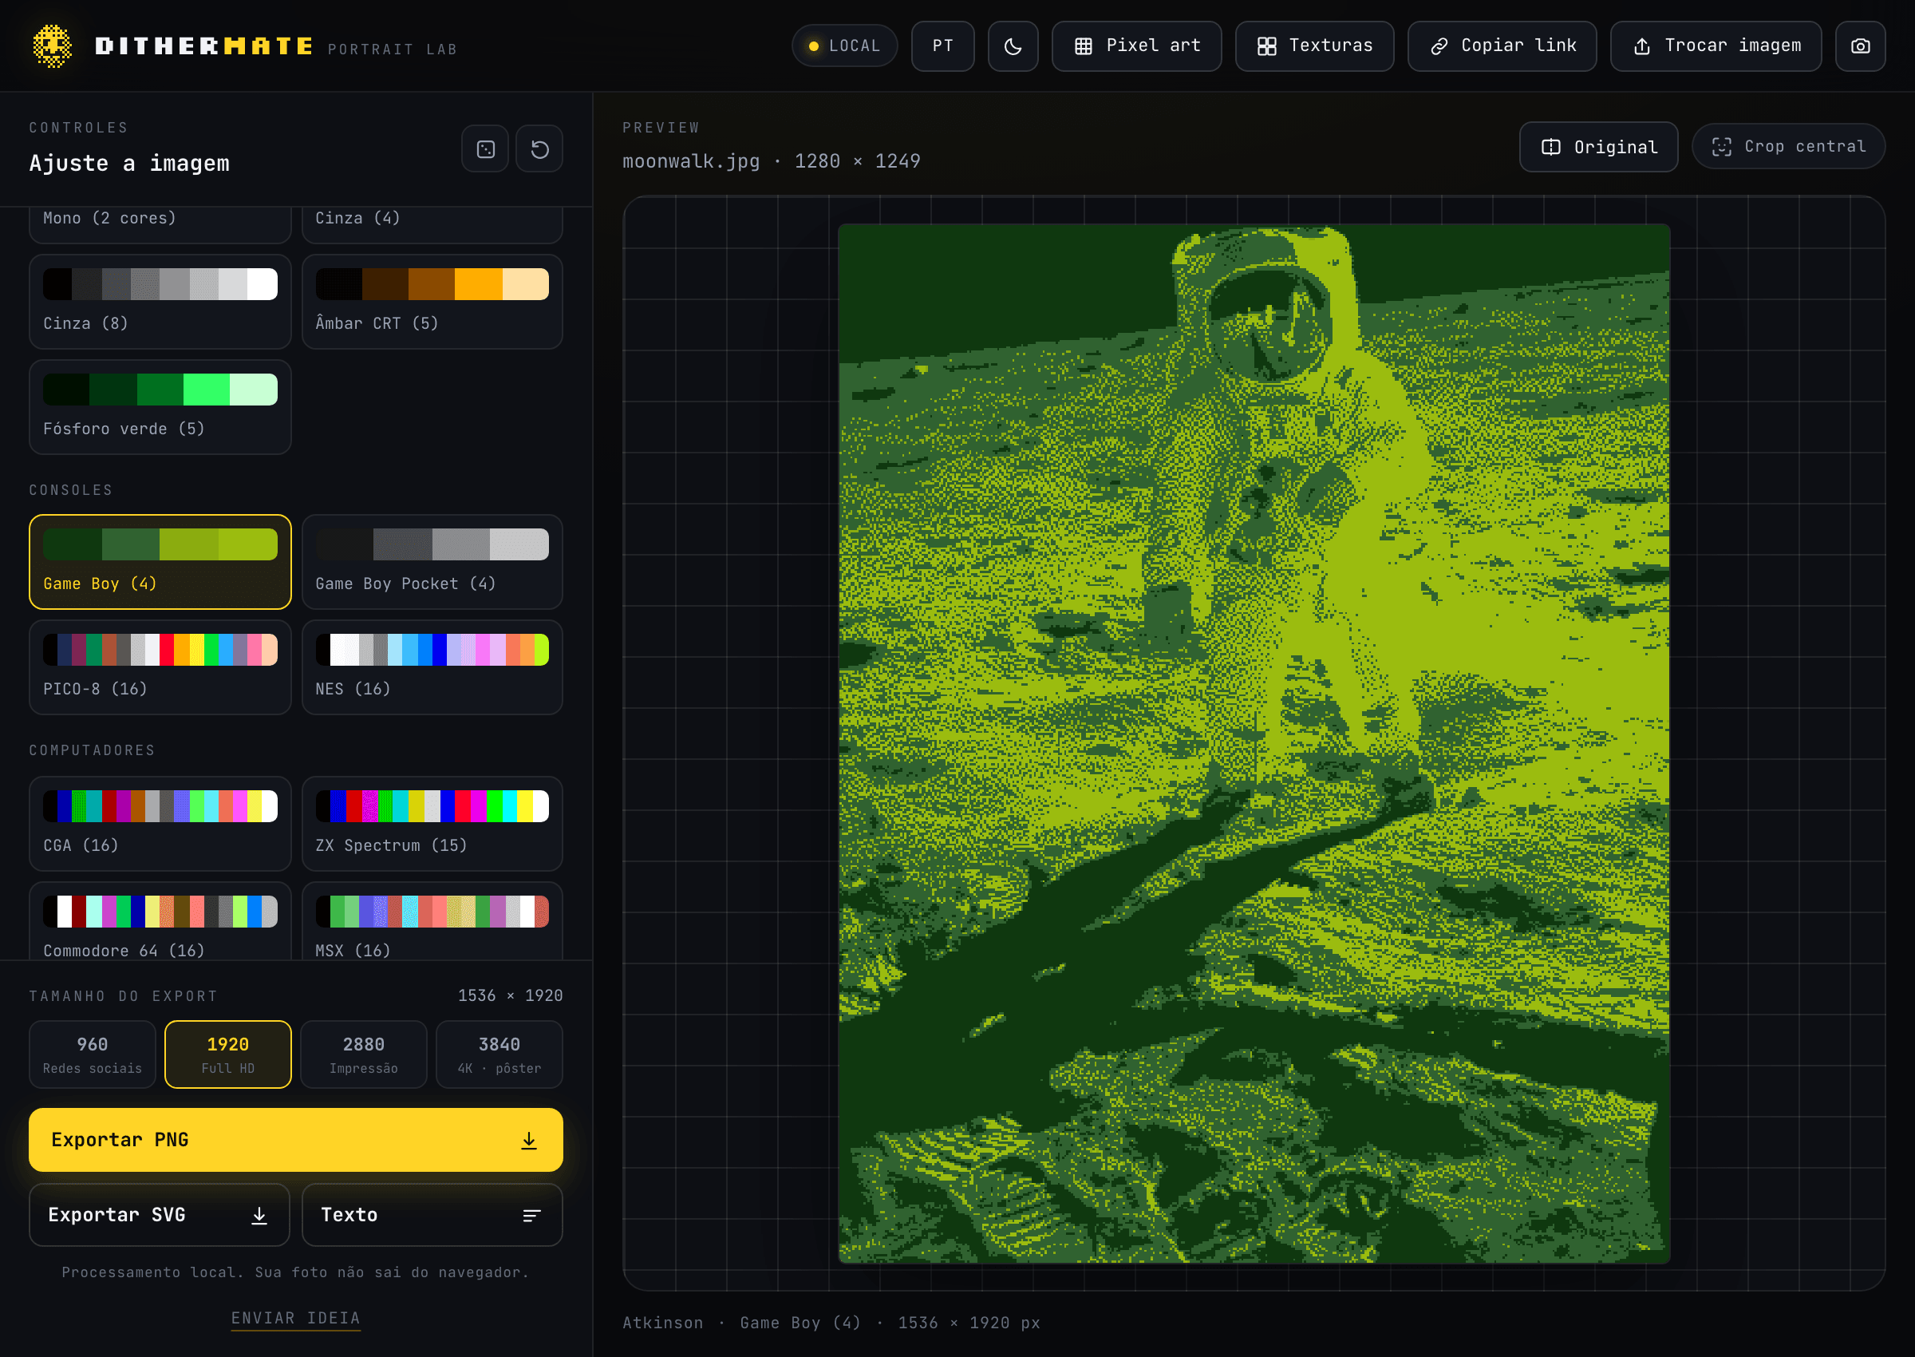Screen dimensions: 1915x1357
Task: Click Trocar imagem to swap the image
Action: click(1716, 46)
